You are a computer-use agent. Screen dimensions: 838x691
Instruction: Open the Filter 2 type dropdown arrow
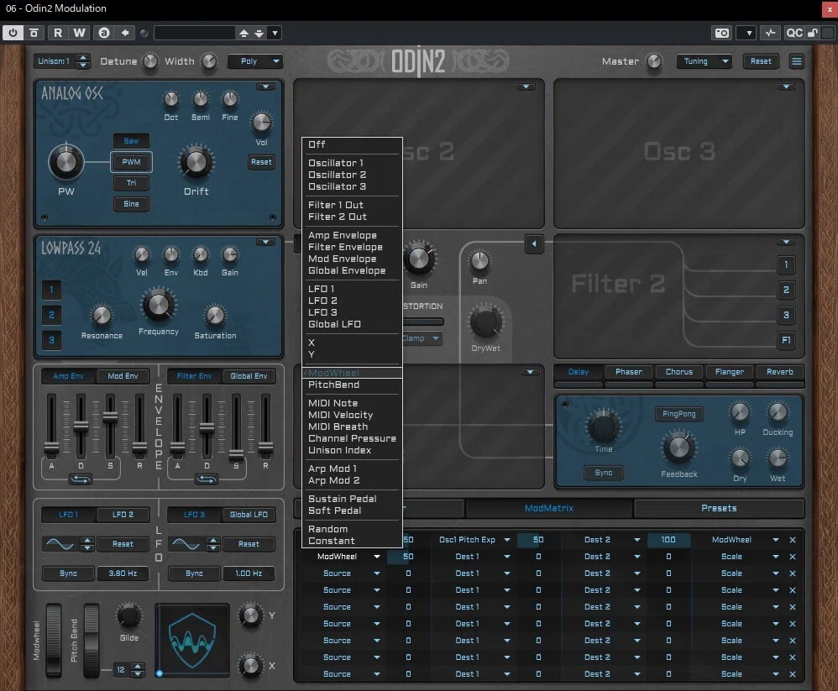coord(786,242)
